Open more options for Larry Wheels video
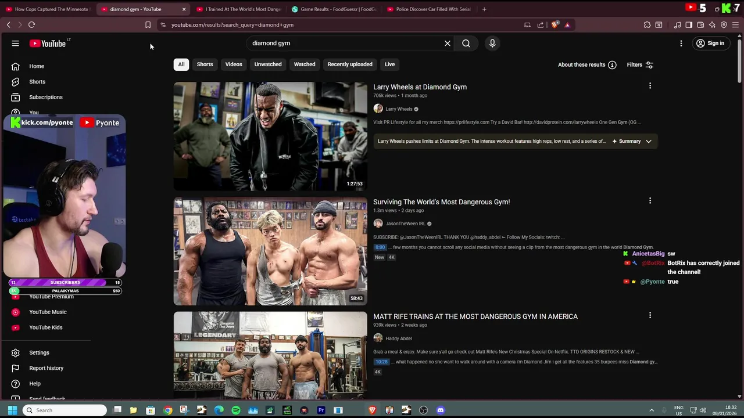Screen dimensions: 744x418 coord(650,86)
